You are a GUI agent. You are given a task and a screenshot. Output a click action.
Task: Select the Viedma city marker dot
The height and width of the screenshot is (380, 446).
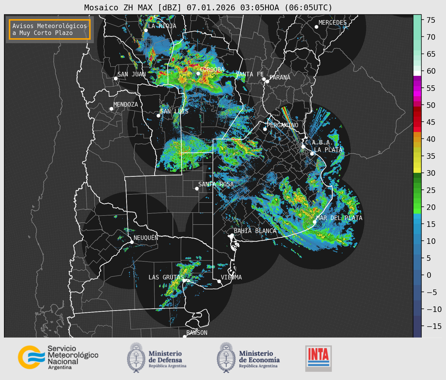pyautogui.click(x=219, y=281)
